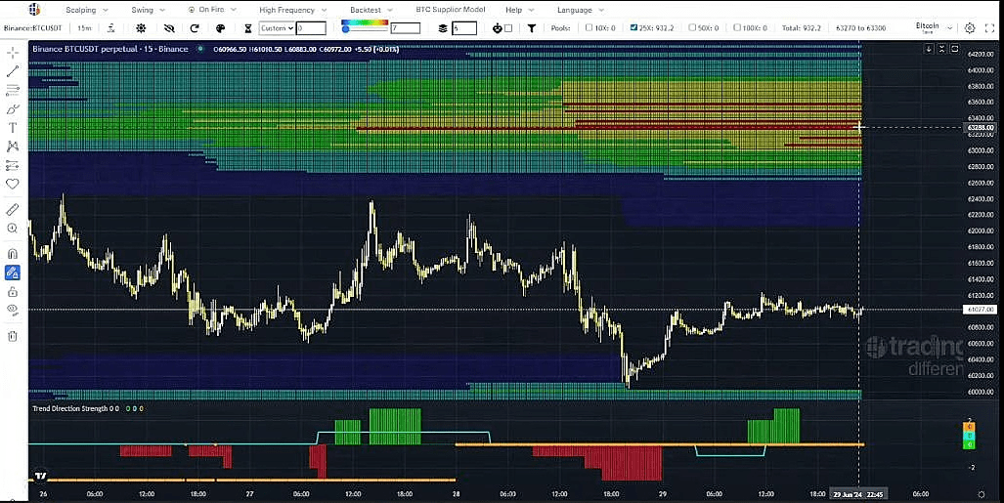Open the Language dropdown menu
The width and height of the screenshot is (1004, 503).
click(581, 10)
